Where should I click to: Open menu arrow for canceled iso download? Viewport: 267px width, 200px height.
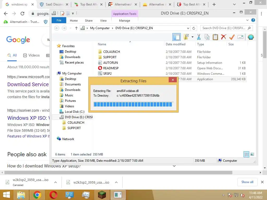56,182
